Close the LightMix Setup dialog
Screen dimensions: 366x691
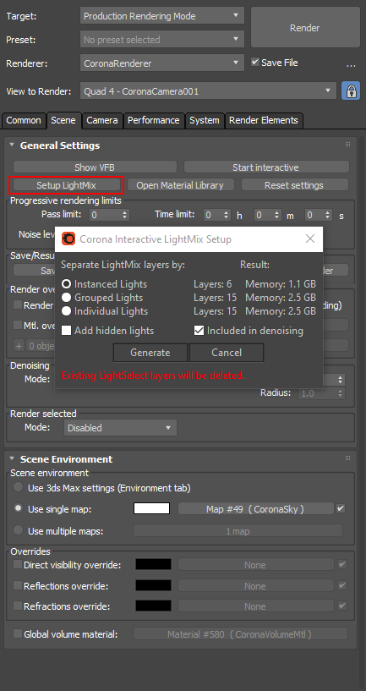point(310,239)
